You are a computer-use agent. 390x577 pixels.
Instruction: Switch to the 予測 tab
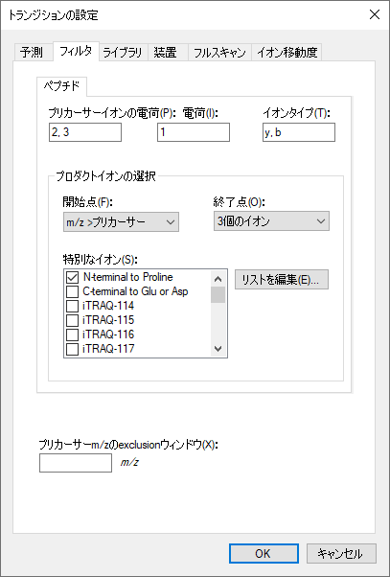click(x=32, y=53)
